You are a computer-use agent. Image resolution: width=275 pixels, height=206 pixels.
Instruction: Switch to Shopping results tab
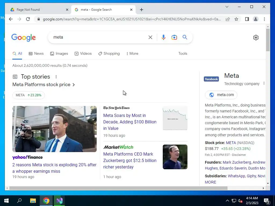[x=109, y=53]
